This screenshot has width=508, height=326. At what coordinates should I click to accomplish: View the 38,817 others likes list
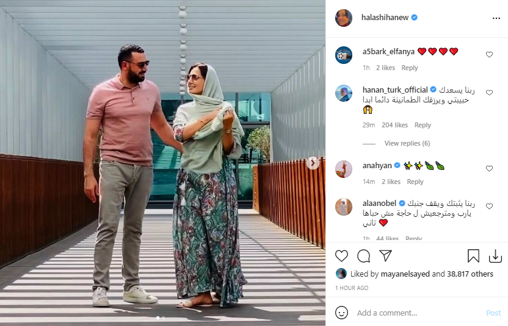click(470, 274)
